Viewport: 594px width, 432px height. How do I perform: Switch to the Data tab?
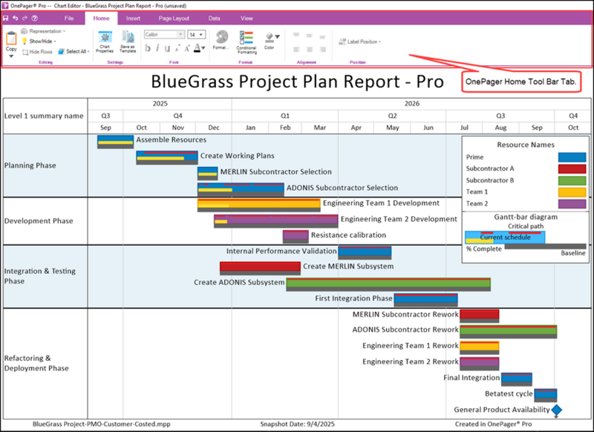214,18
